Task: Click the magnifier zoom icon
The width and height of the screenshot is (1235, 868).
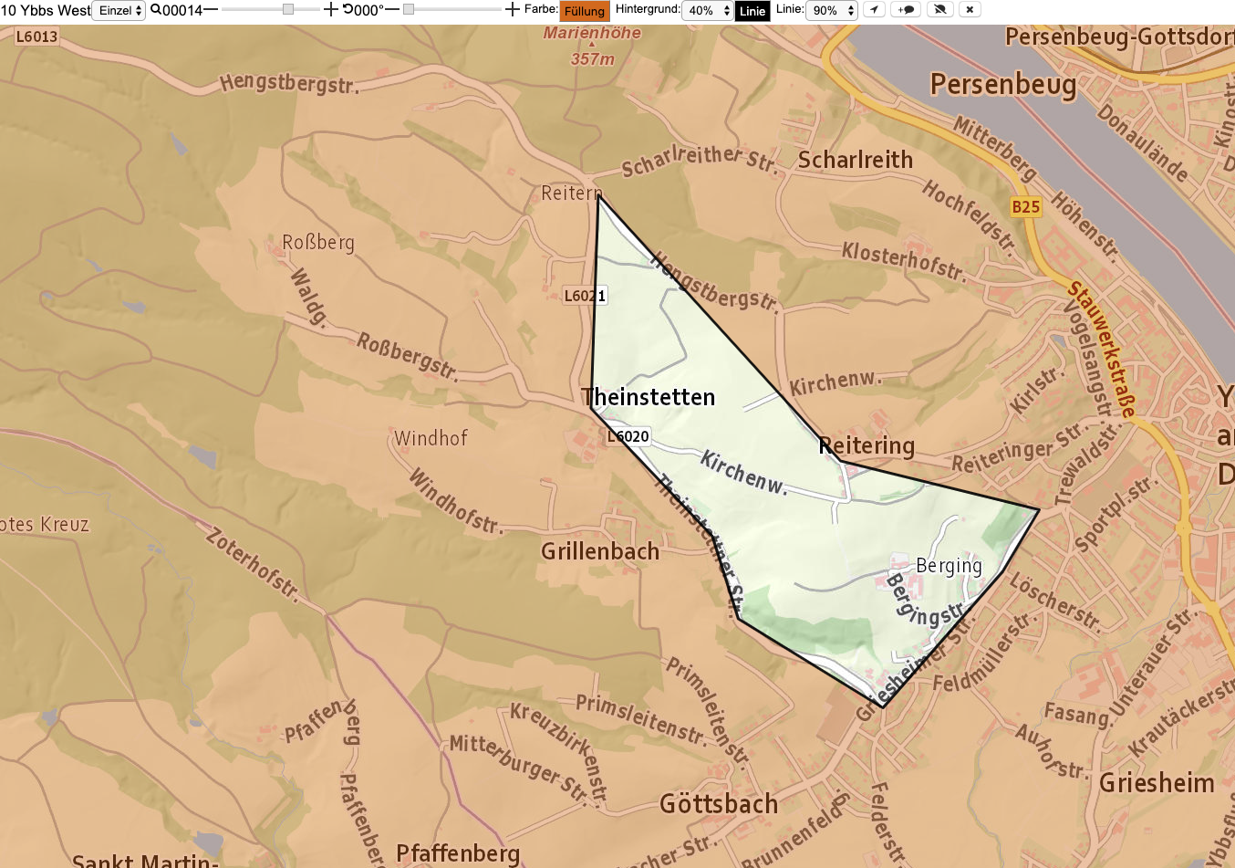Action: pos(156,10)
